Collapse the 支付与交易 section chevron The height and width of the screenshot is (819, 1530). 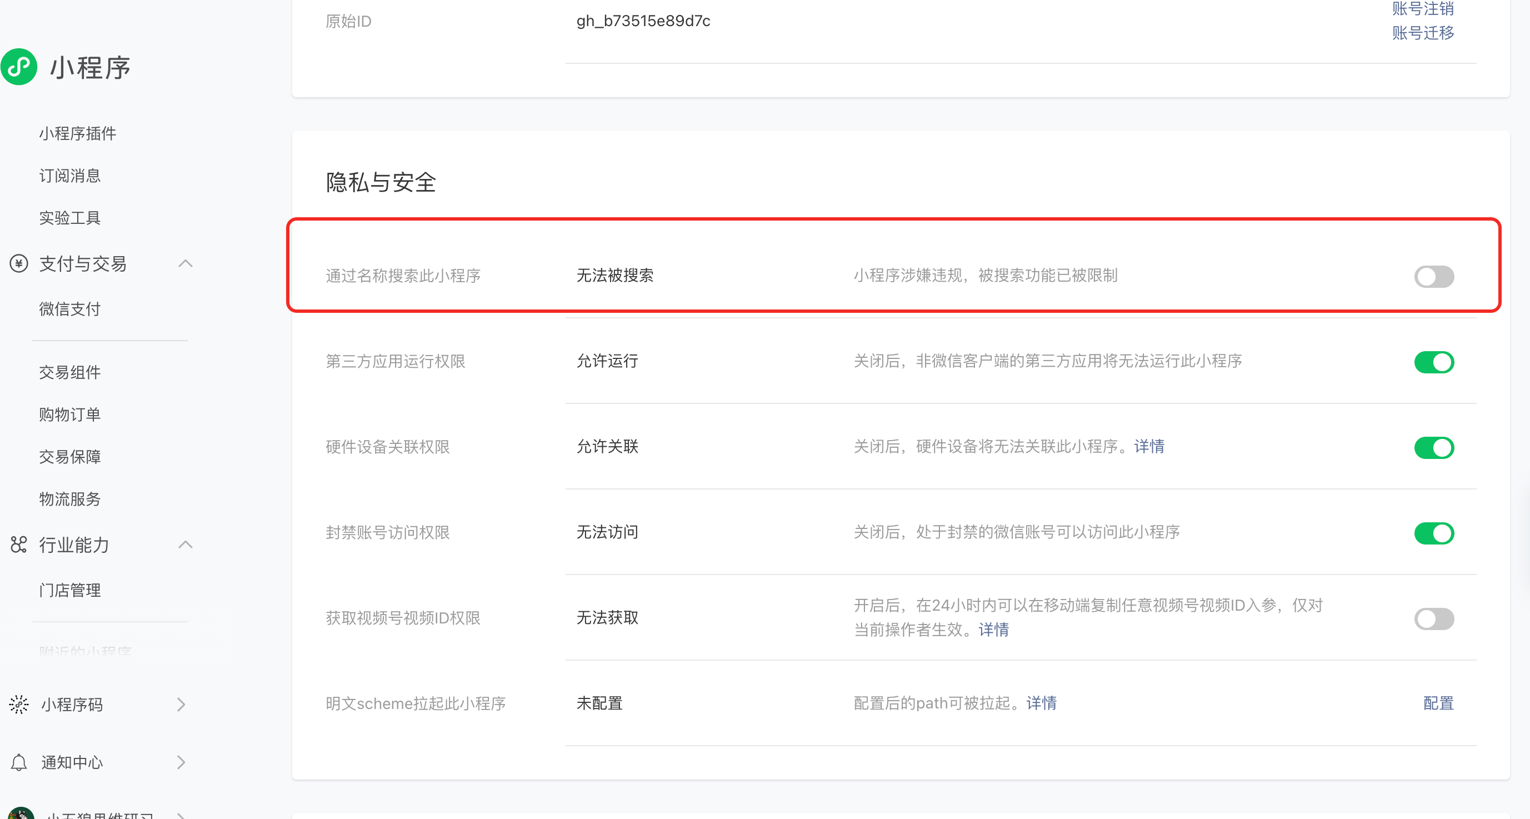click(x=186, y=263)
